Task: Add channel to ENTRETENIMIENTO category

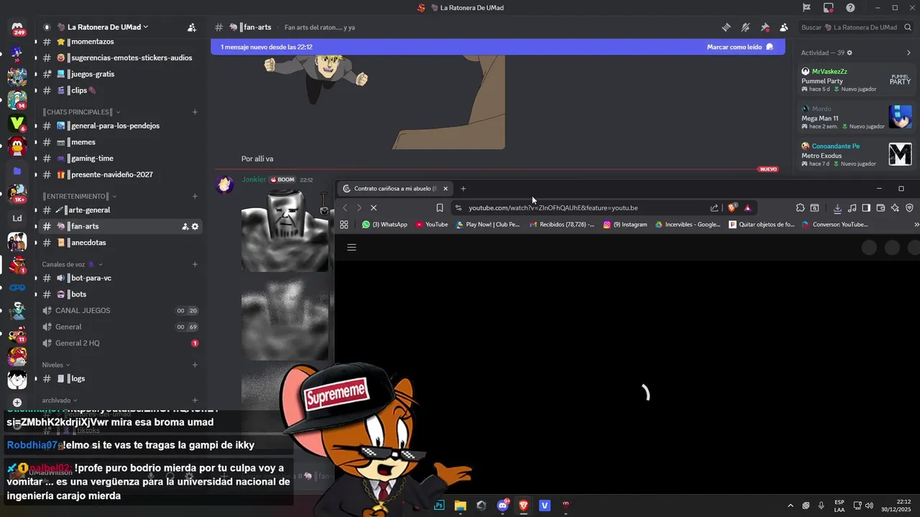Action: (x=195, y=197)
